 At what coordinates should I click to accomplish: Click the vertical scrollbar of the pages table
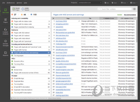(137, 31)
